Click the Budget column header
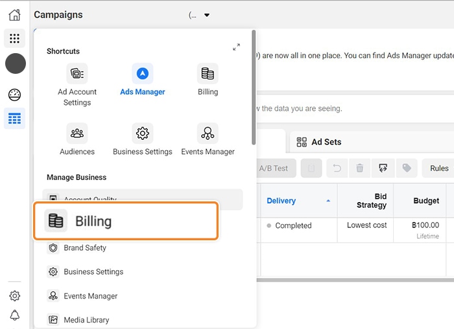 tap(420, 201)
